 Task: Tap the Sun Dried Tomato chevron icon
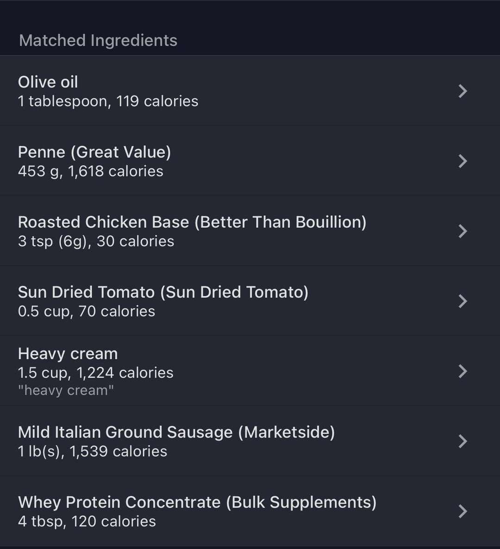pos(463,301)
